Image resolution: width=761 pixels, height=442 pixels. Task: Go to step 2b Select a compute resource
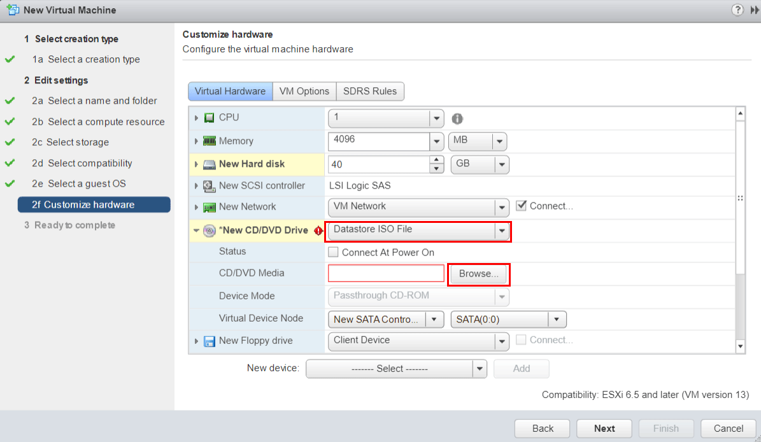98,122
